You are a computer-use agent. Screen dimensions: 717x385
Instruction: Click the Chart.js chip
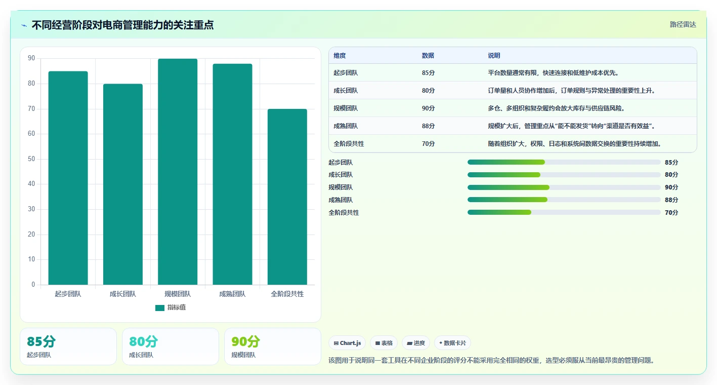pos(347,343)
